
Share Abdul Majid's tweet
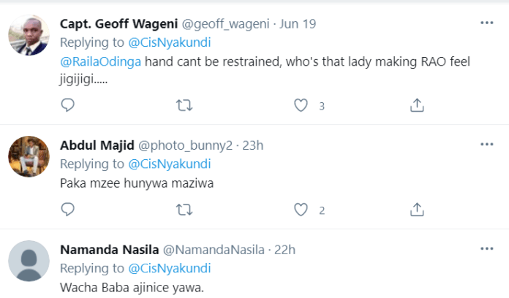pos(417,210)
